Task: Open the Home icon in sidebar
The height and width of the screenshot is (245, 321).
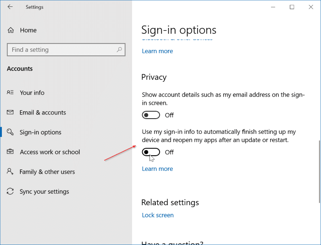Action: coord(11,30)
